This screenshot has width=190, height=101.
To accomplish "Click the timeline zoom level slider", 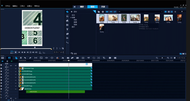I will click(162, 58).
